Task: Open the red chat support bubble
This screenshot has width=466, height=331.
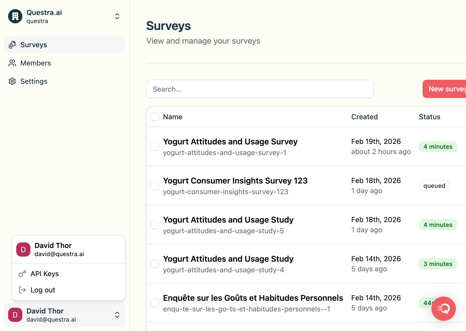Action: pos(444,309)
